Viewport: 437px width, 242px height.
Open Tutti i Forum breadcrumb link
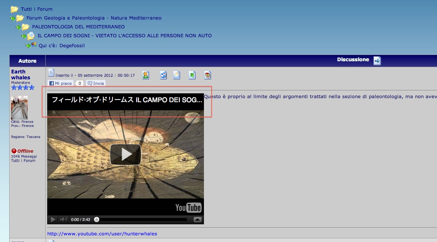37,9
